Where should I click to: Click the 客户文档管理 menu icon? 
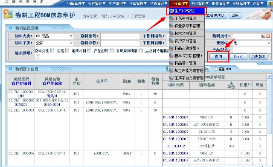[171, 41]
